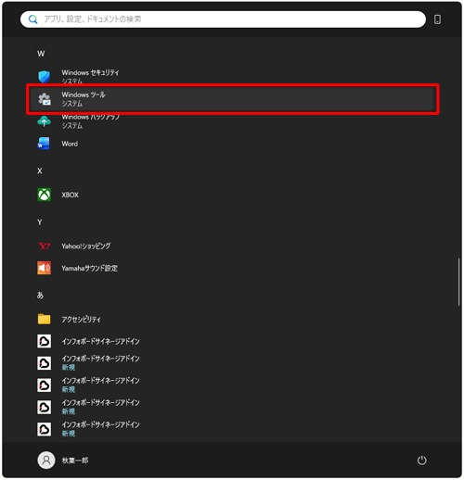Jump via the W letter header
464x480 pixels.
click(41, 54)
